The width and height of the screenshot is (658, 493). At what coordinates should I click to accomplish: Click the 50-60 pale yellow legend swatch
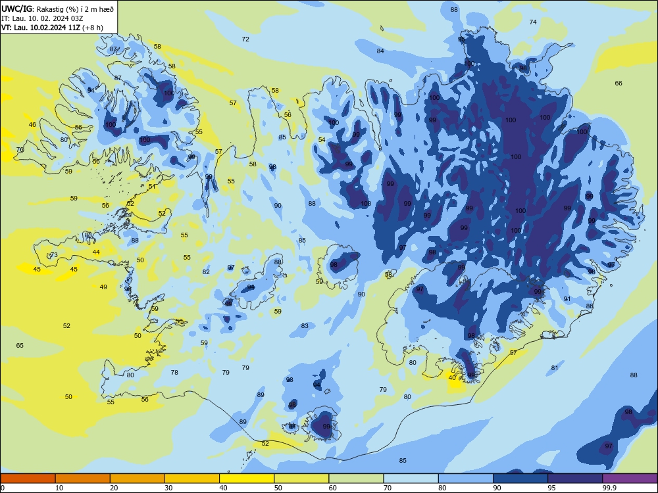click(x=302, y=479)
